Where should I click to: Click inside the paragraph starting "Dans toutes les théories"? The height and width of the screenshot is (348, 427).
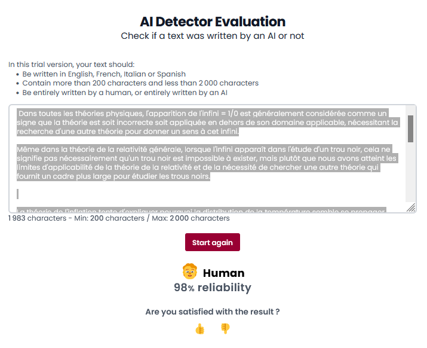coord(203,122)
